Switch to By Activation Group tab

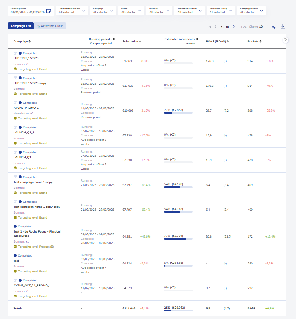coord(50,26)
